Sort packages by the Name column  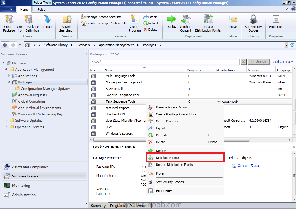144,70
